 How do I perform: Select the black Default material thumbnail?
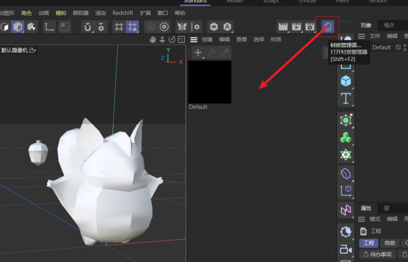tap(210, 82)
